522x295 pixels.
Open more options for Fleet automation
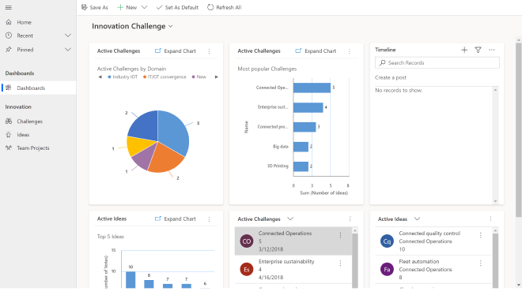click(x=480, y=263)
